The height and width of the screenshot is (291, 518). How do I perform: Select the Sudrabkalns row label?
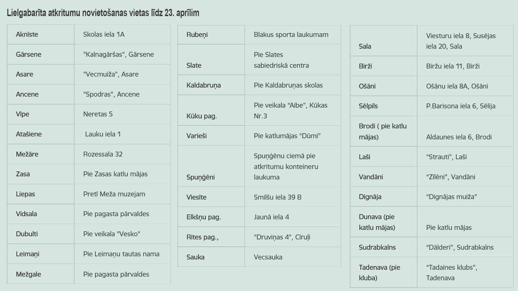(x=383, y=247)
